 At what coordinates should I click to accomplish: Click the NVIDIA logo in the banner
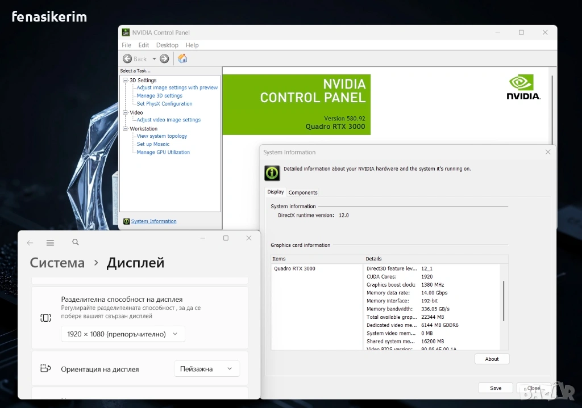pos(523,87)
